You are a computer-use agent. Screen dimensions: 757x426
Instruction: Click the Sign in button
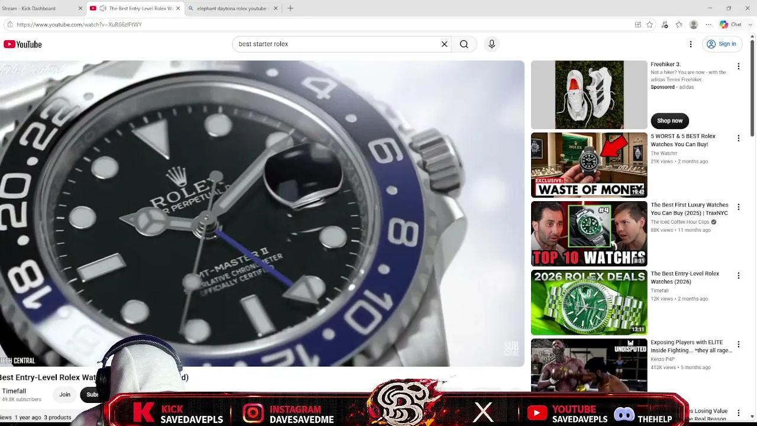722,44
